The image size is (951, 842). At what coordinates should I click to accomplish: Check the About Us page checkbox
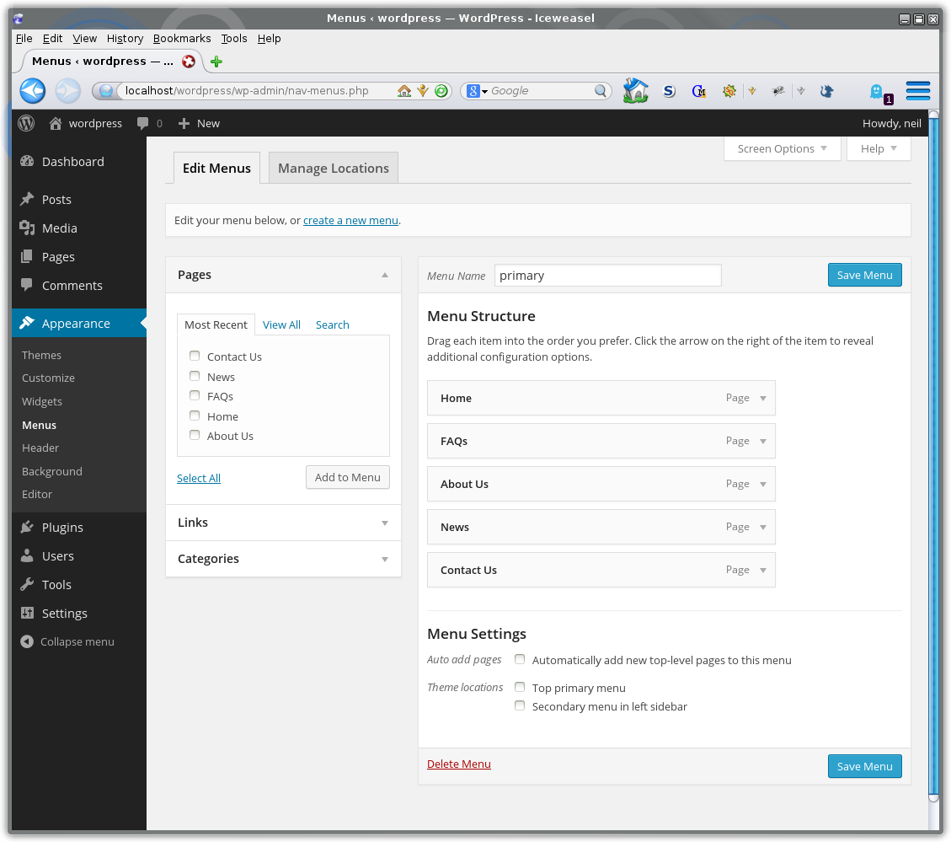195,435
